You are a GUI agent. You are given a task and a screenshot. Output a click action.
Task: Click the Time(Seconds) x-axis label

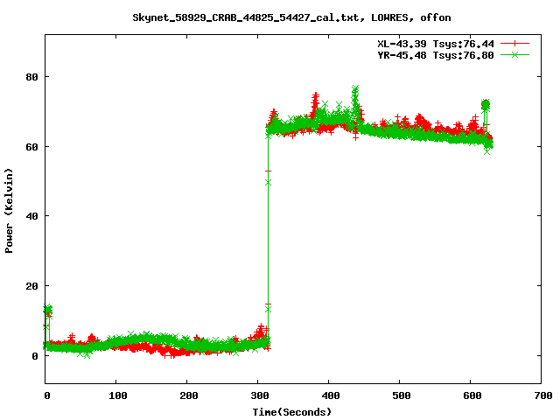coord(292,411)
